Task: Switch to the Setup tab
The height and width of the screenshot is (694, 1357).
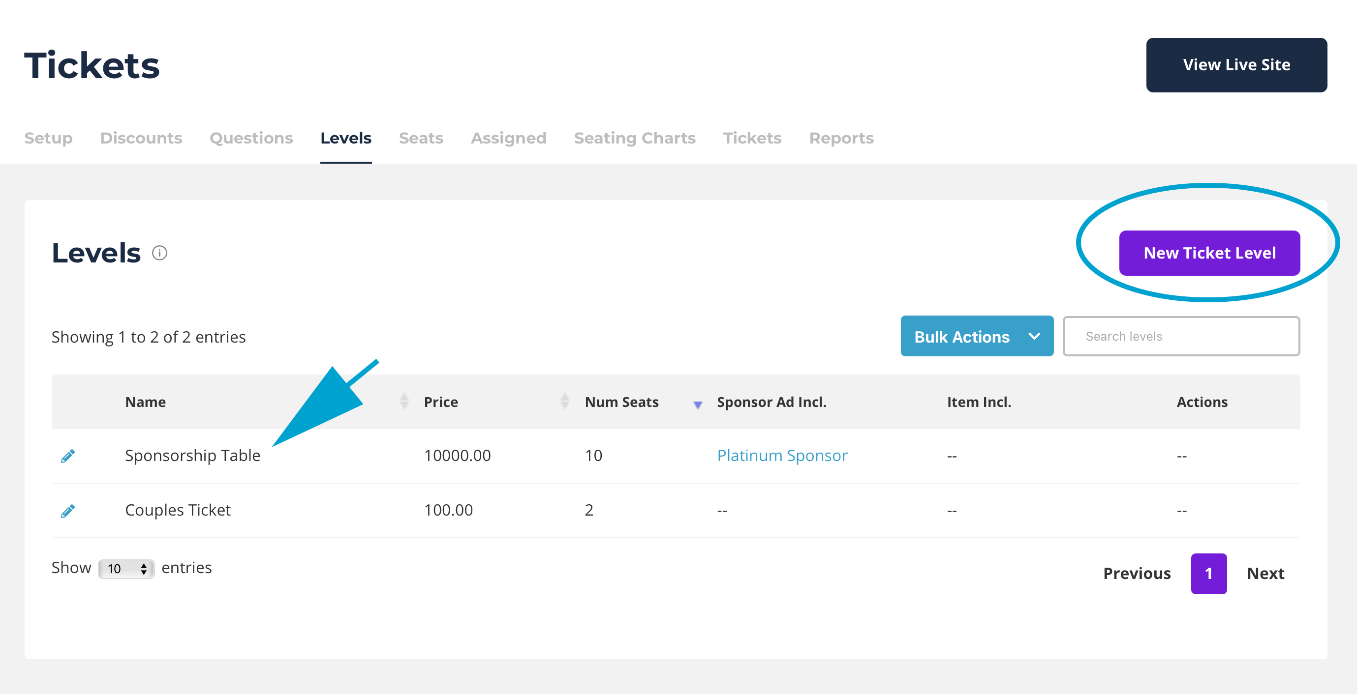Action: (x=48, y=138)
